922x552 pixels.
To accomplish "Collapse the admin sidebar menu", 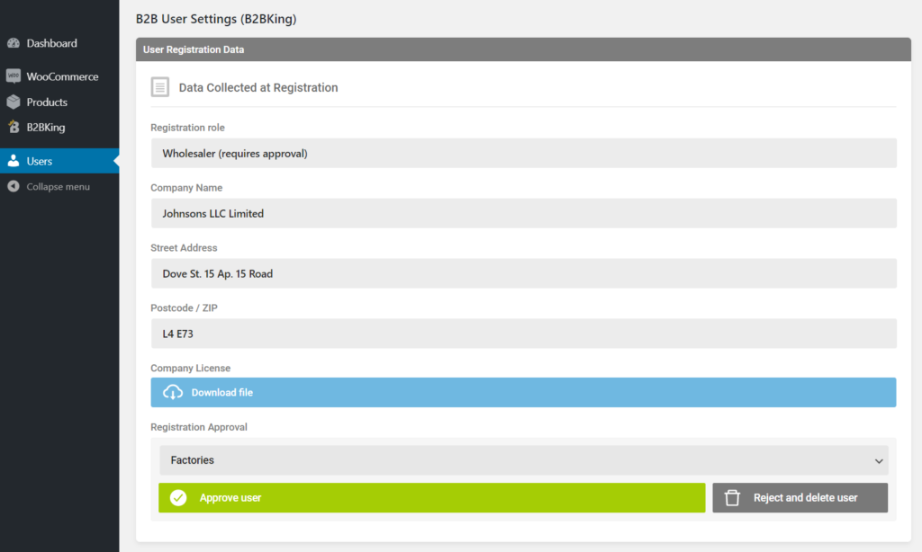I will [x=59, y=186].
